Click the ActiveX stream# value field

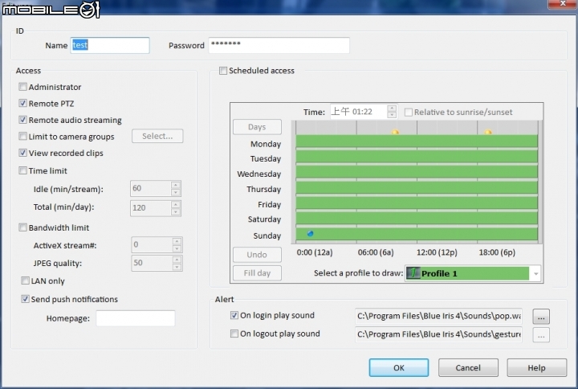(152, 244)
